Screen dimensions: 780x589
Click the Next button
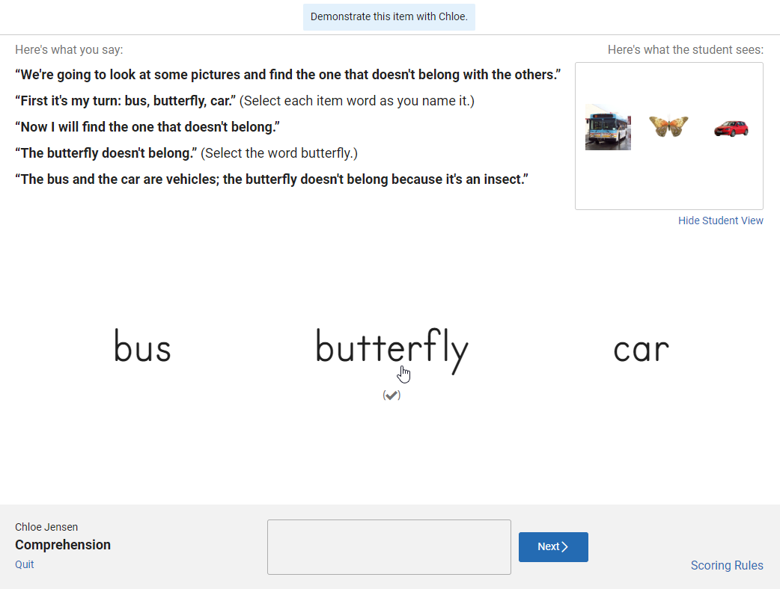[553, 547]
